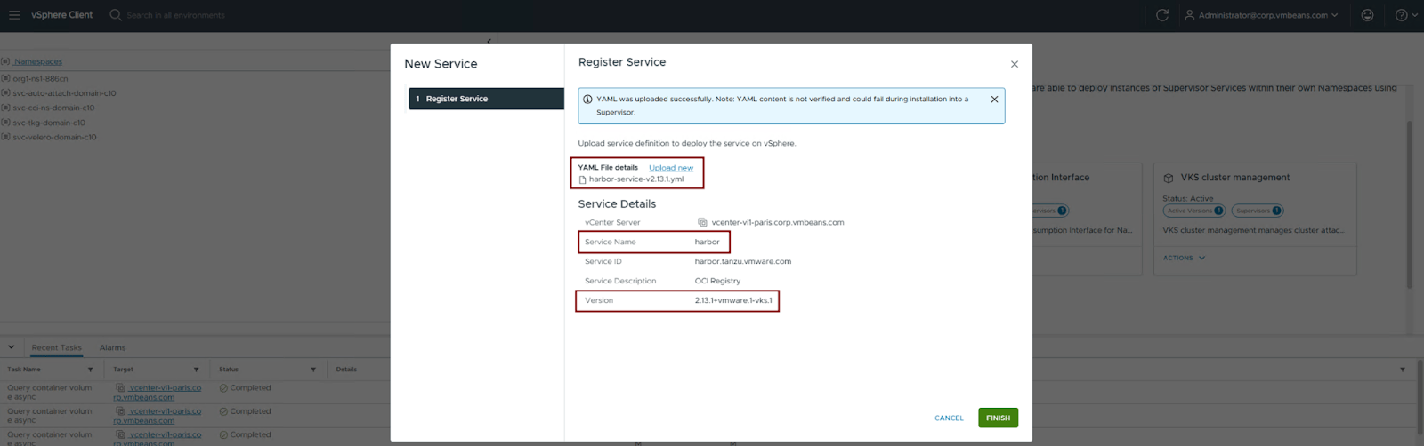Click the Active Versions badge on VKS card

(x=1193, y=211)
